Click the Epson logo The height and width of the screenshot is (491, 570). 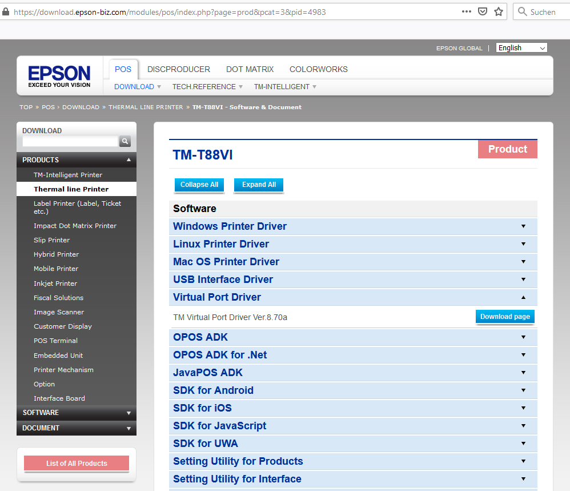[x=59, y=76]
